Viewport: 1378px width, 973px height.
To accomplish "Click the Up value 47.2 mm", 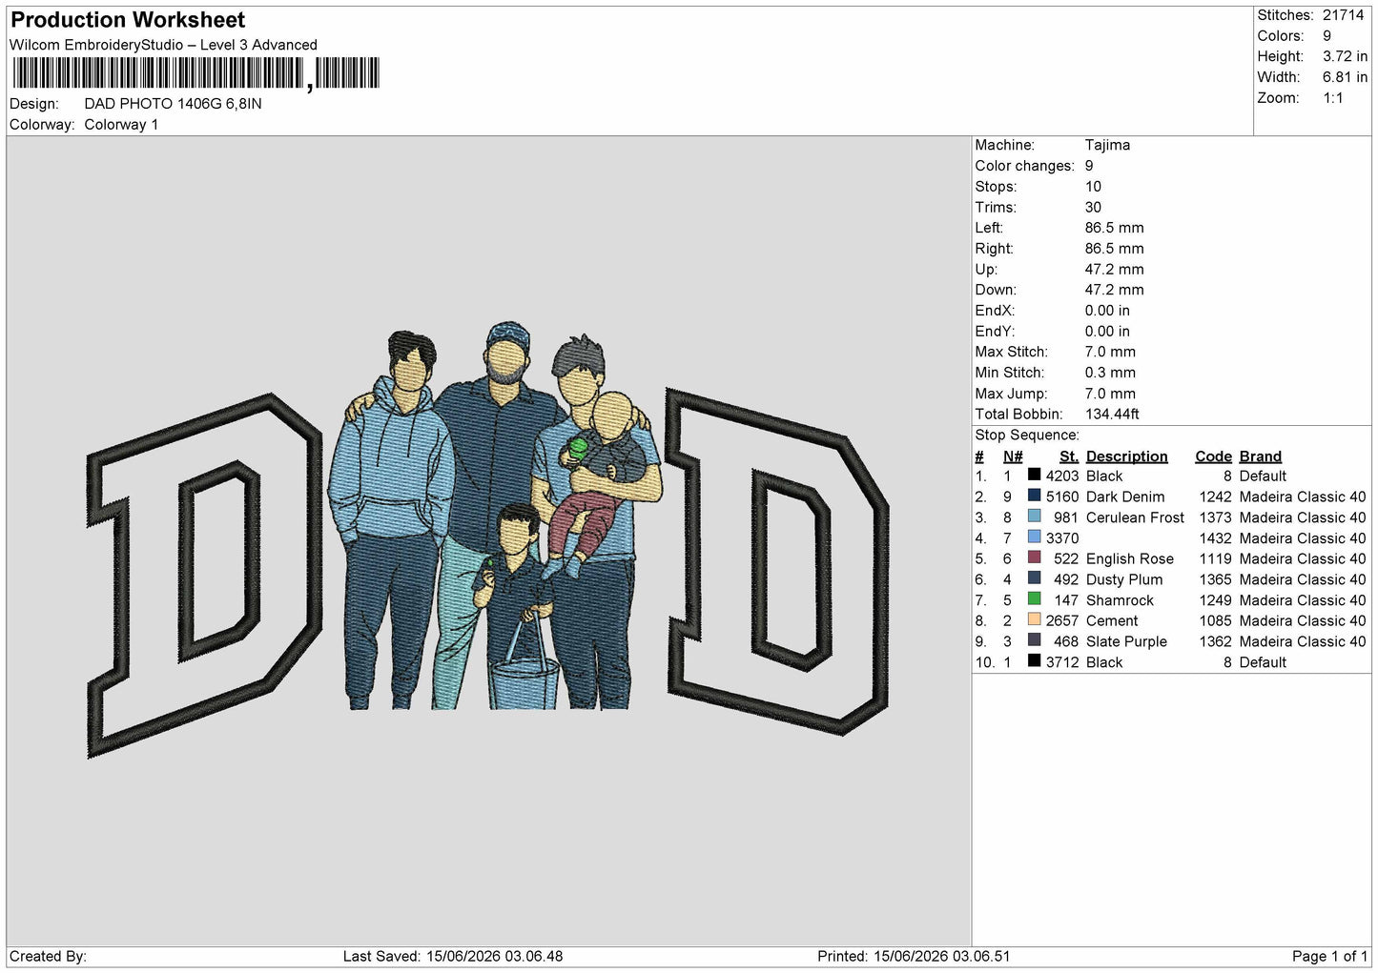I will point(1114,270).
